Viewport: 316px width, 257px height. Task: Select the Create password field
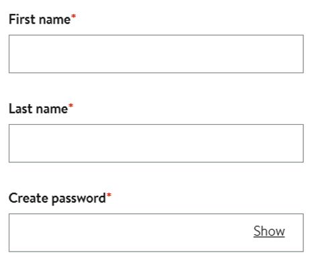click(156, 233)
